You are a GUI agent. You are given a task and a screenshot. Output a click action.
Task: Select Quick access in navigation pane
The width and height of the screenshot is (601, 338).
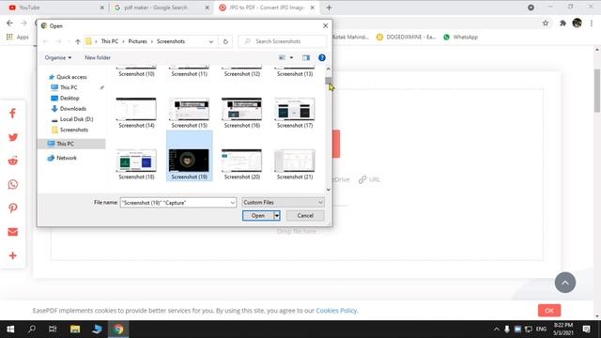point(71,77)
